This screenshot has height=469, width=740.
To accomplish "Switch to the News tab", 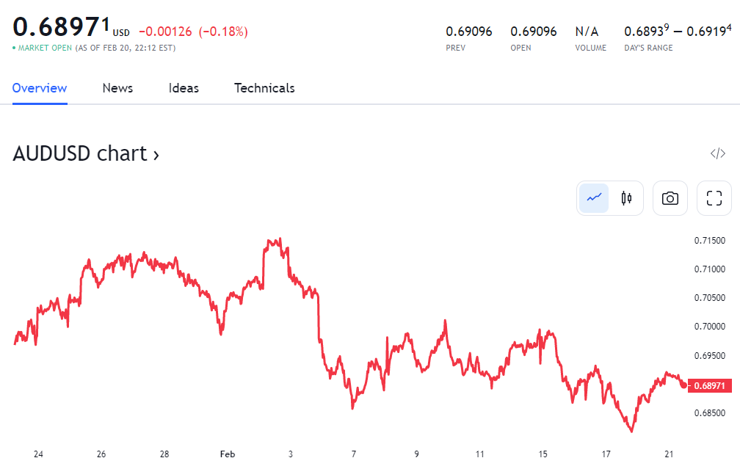I will click(117, 88).
